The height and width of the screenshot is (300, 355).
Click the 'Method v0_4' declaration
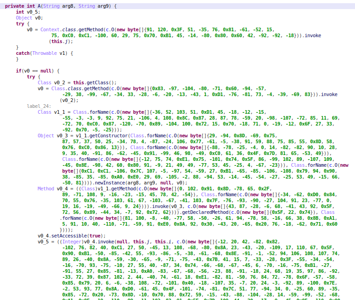[x=54, y=189]
